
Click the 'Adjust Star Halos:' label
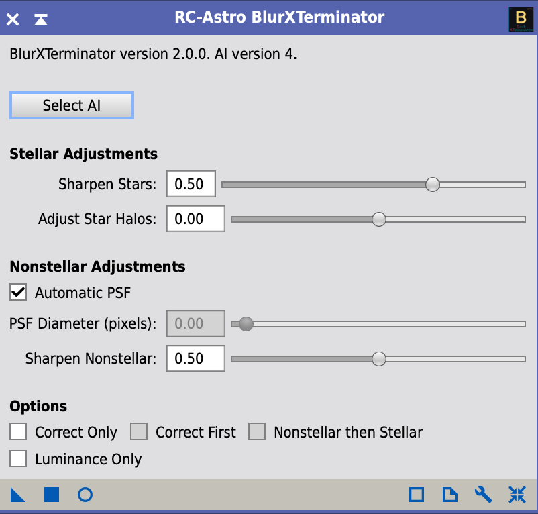click(97, 219)
